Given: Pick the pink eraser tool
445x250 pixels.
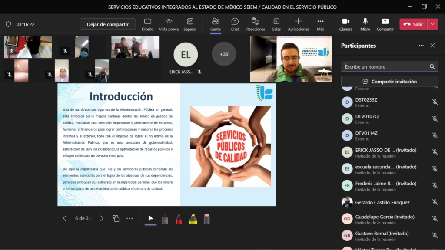Looking at the screenshot, I should (x=207, y=219).
